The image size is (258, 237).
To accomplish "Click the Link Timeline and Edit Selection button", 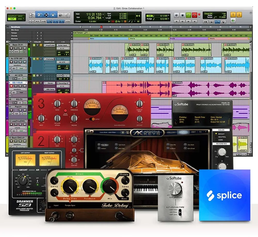I will pos(56,21).
